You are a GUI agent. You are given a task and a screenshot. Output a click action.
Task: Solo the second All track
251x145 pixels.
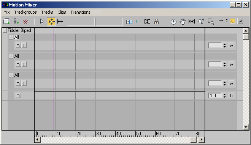24,65
